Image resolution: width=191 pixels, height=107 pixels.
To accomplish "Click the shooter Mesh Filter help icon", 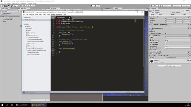I will click(188, 24).
